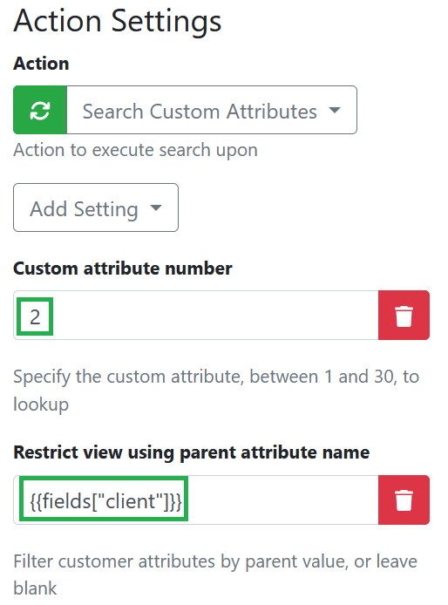The image size is (448, 605).
Task: Delete the Custom attribute number setting via its trash icon
Action: click(x=404, y=316)
